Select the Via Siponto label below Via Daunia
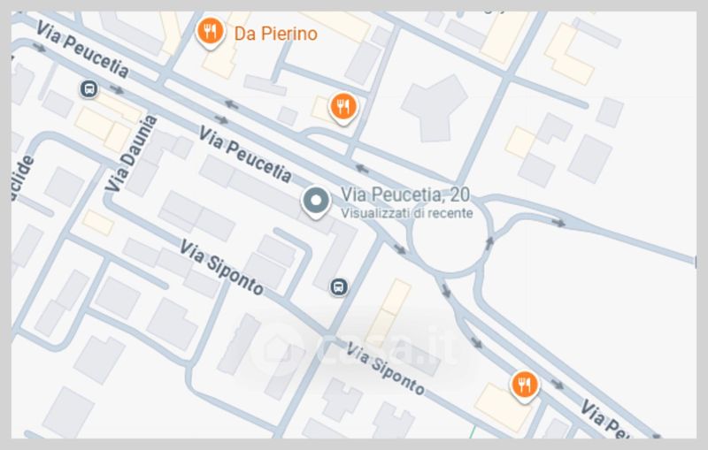 (222, 267)
